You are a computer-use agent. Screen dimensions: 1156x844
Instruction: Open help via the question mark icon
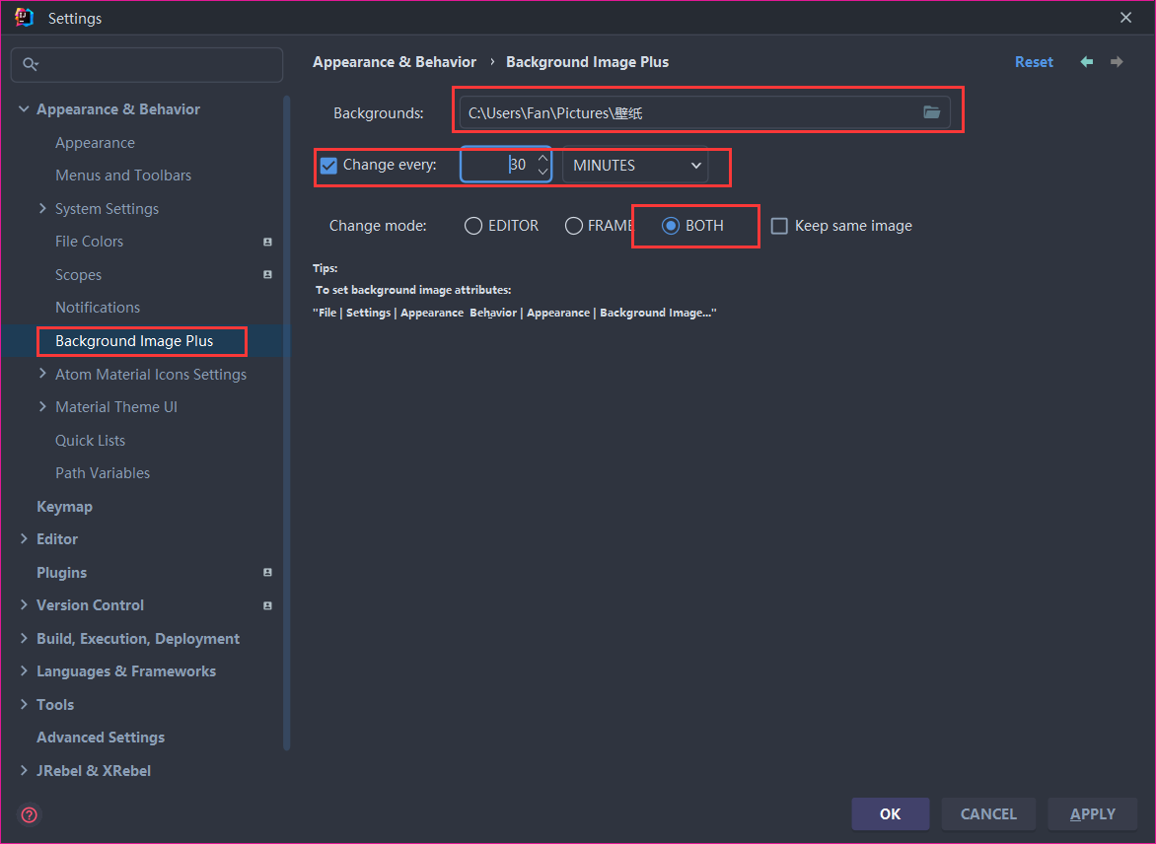coord(30,814)
